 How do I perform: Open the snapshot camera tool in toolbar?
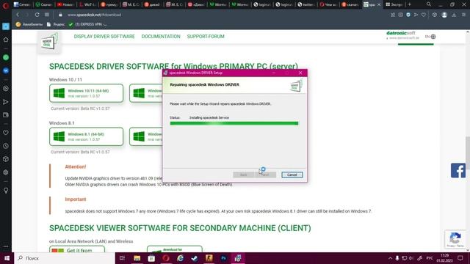(x=400, y=15)
